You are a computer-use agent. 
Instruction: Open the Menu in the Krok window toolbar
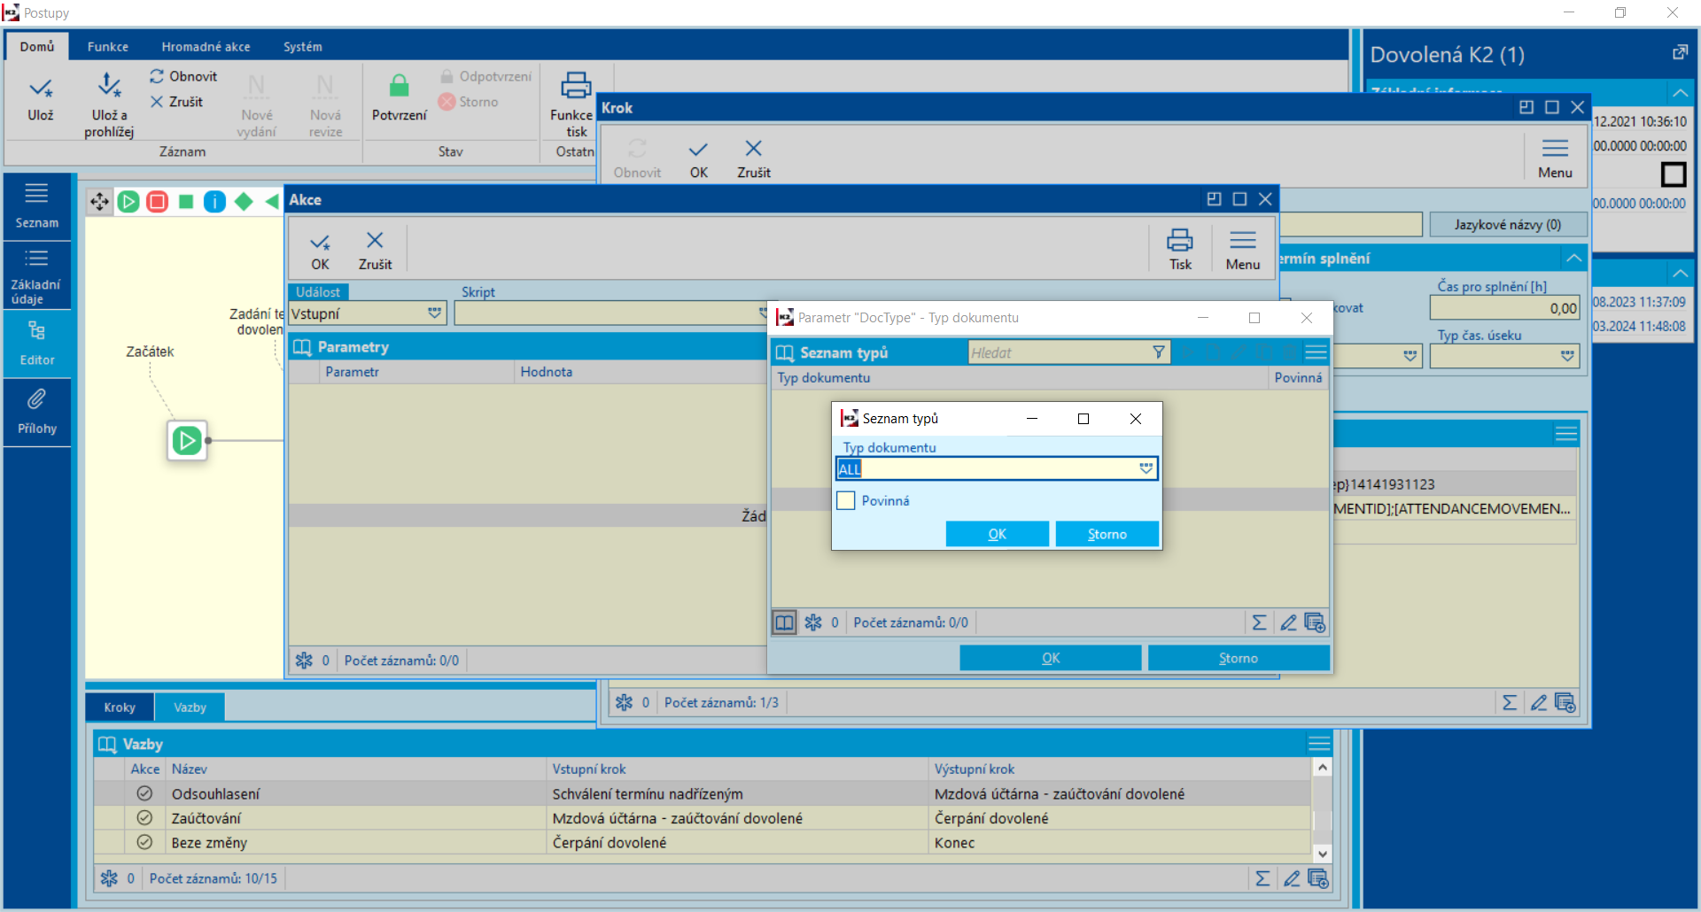click(1555, 159)
